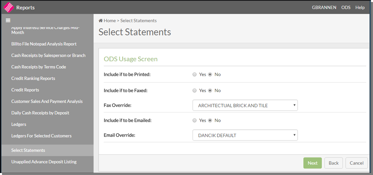Click the Home icon in breadcrumb
This screenshot has height=175, width=373.
point(101,21)
